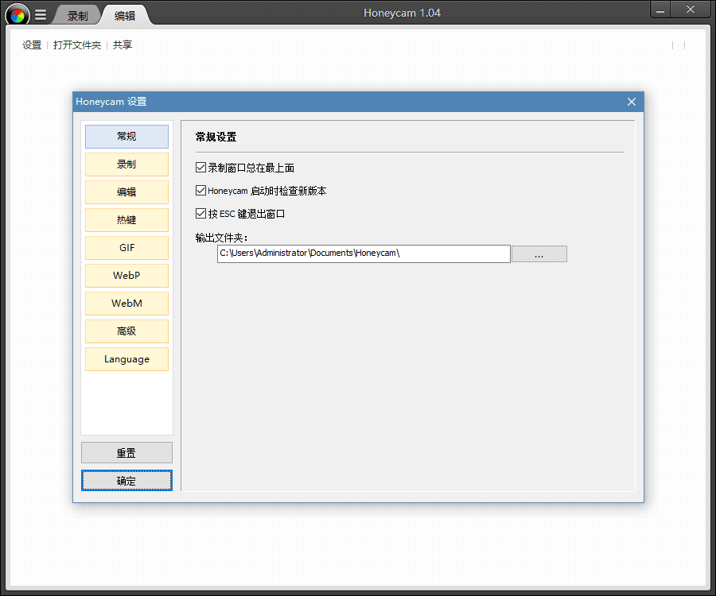Open the 设置 link in main window
This screenshot has width=716, height=596.
pyautogui.click(x=32, y=45)
